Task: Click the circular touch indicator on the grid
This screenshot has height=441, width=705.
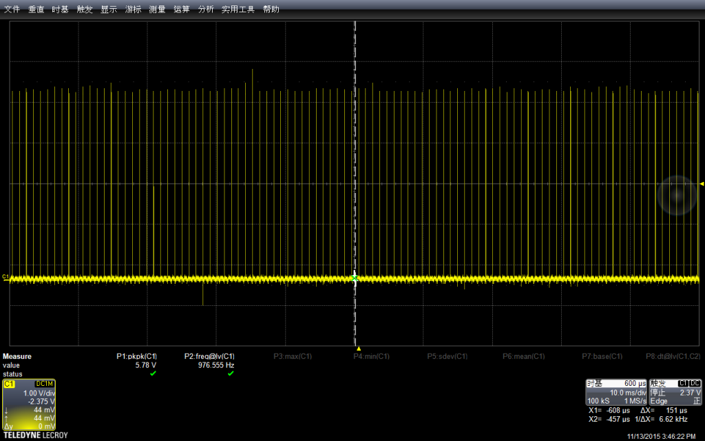Action: pos(677,195)
